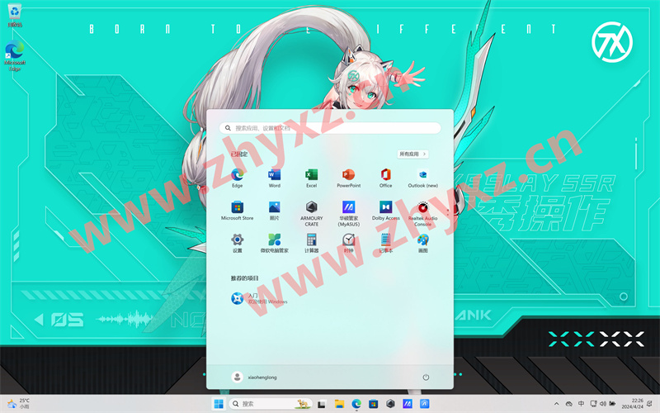Screen dimensions: 660x413
Task: Launch Word from the Start menu
Action: [274, 178]
